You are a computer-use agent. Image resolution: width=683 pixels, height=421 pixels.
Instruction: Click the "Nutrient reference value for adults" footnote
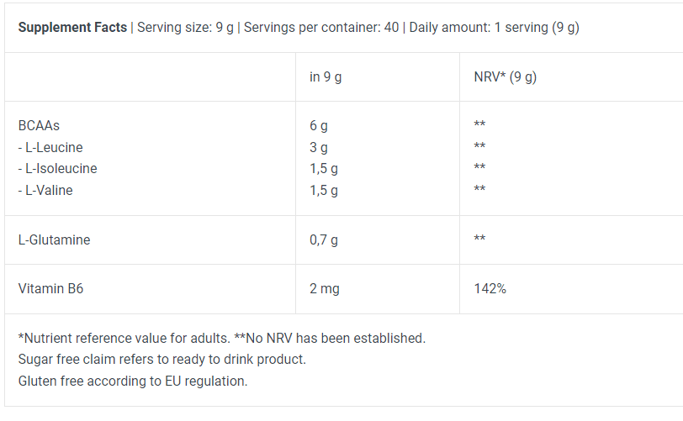(x=124, y=338)
